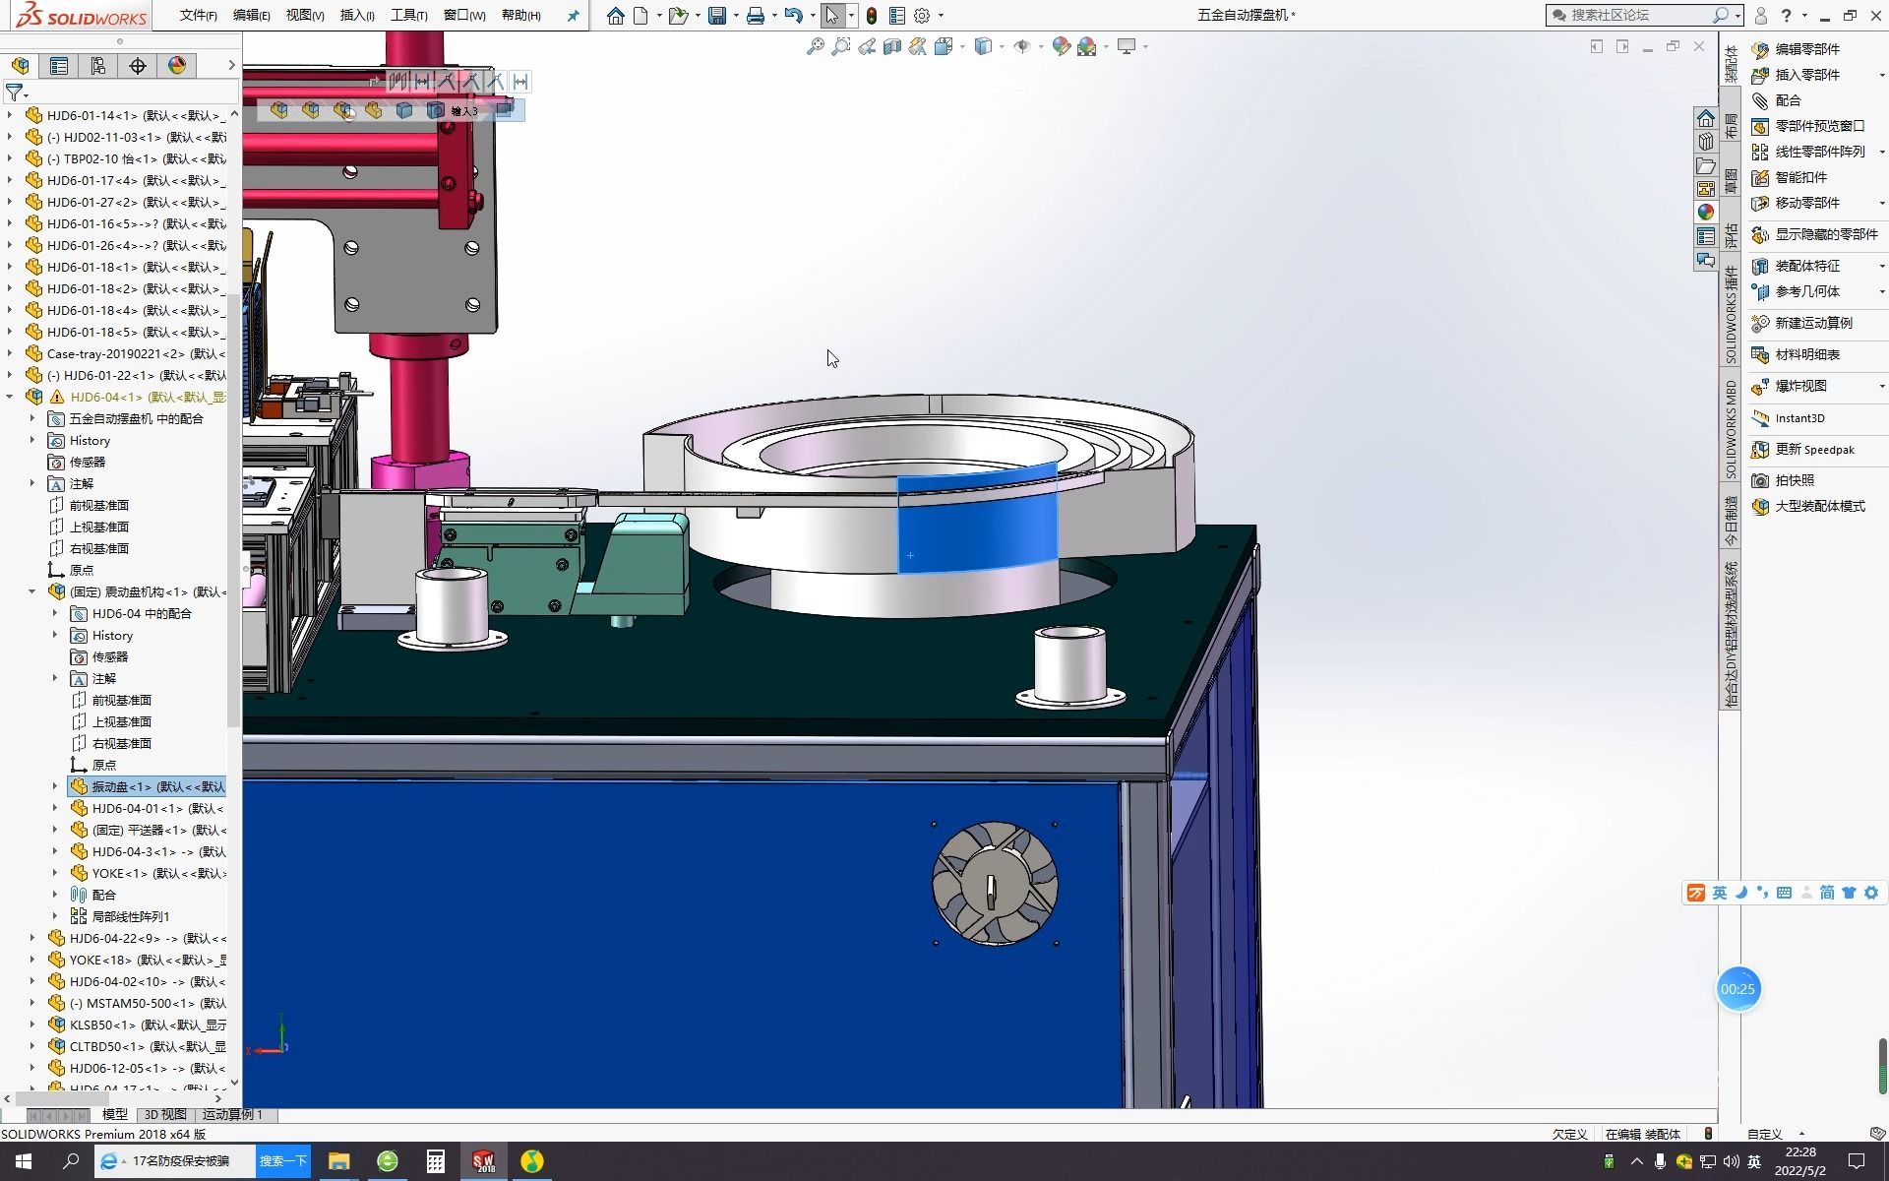The height and width of the screenshot is (1181, 1889).
Task: Open the ConfigurationManager tab icon
Action: [x=98, y=66]
